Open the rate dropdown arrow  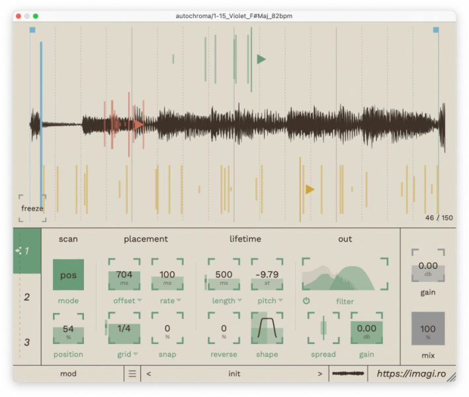(179, 300)
